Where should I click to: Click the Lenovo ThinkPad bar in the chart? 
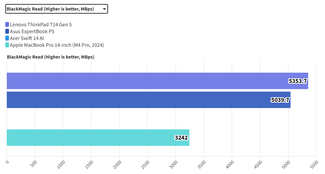click(140, 81)
